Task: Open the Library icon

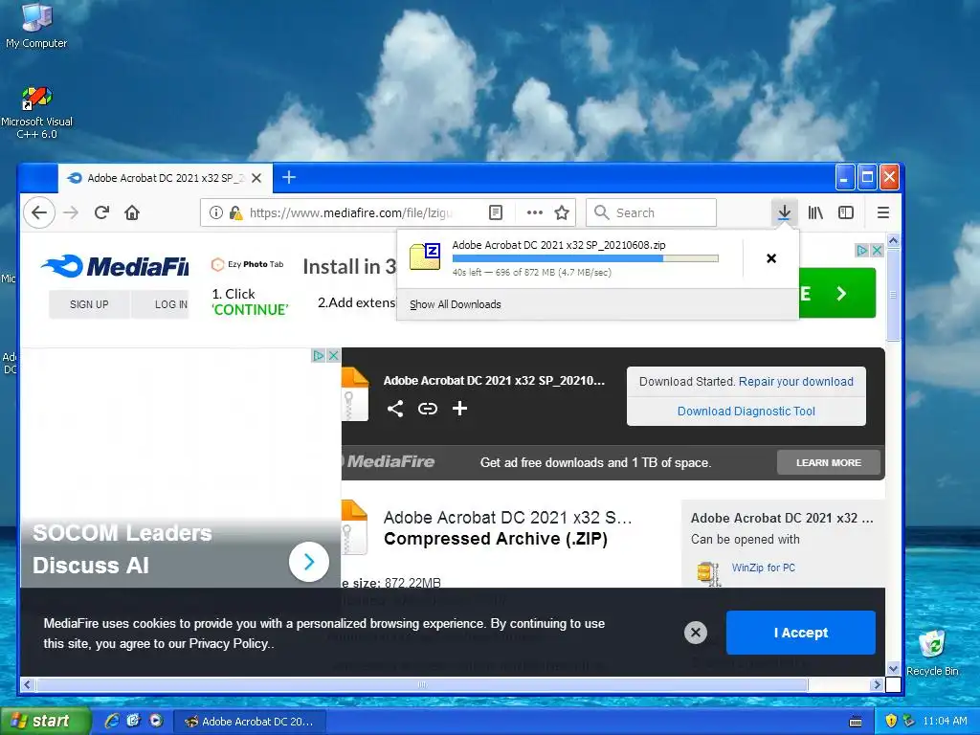Action: 815,212
